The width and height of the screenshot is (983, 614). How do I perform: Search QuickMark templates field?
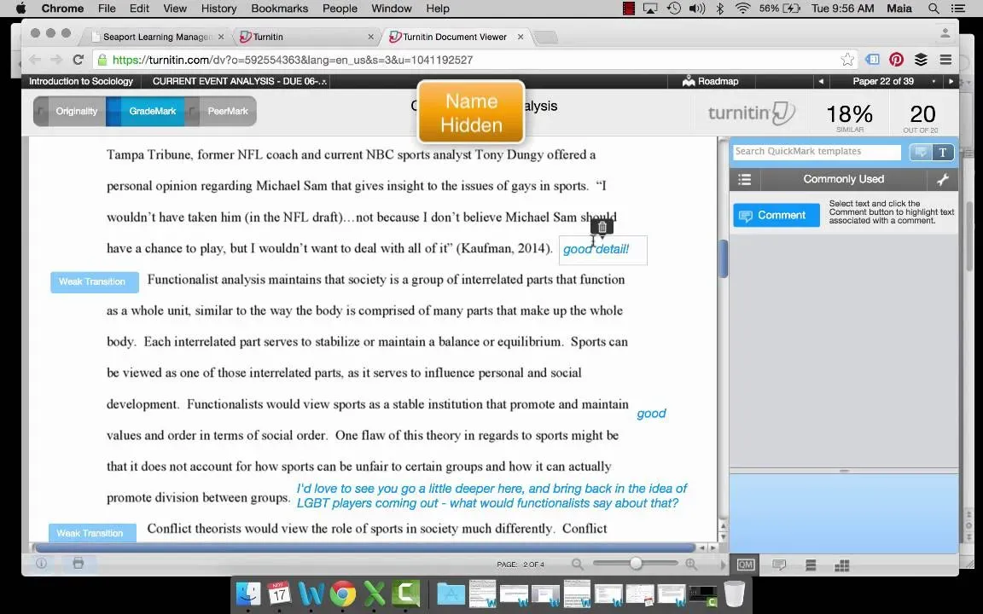pyautogui.click(x=817, y=152)
